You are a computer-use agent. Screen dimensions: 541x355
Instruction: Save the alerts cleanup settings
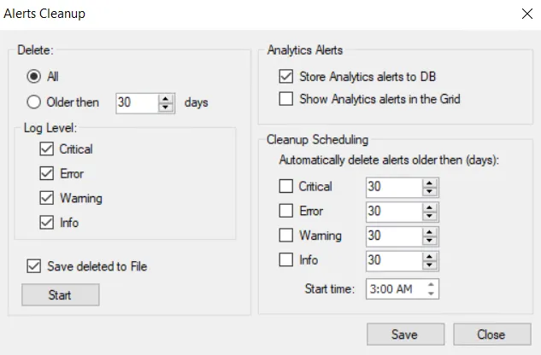(405, 334)
